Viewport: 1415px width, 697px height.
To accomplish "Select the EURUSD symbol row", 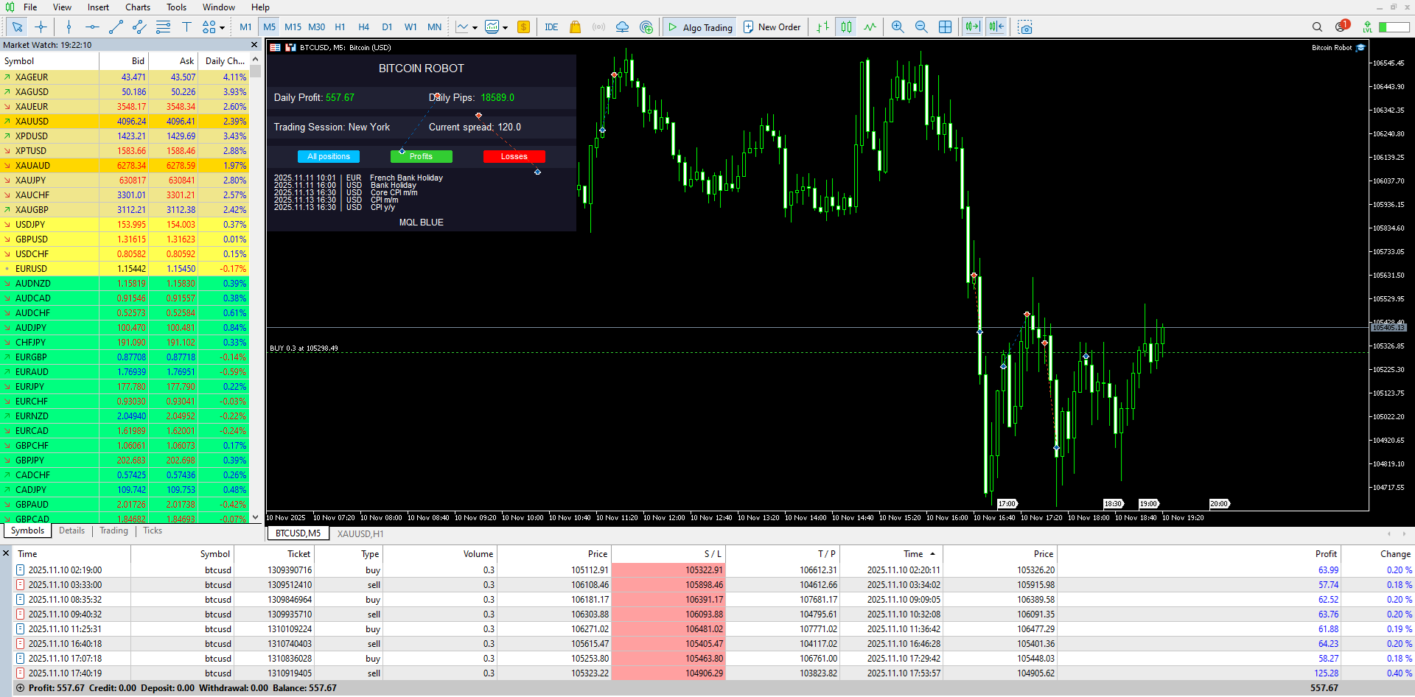I will (x=125, y=268).
